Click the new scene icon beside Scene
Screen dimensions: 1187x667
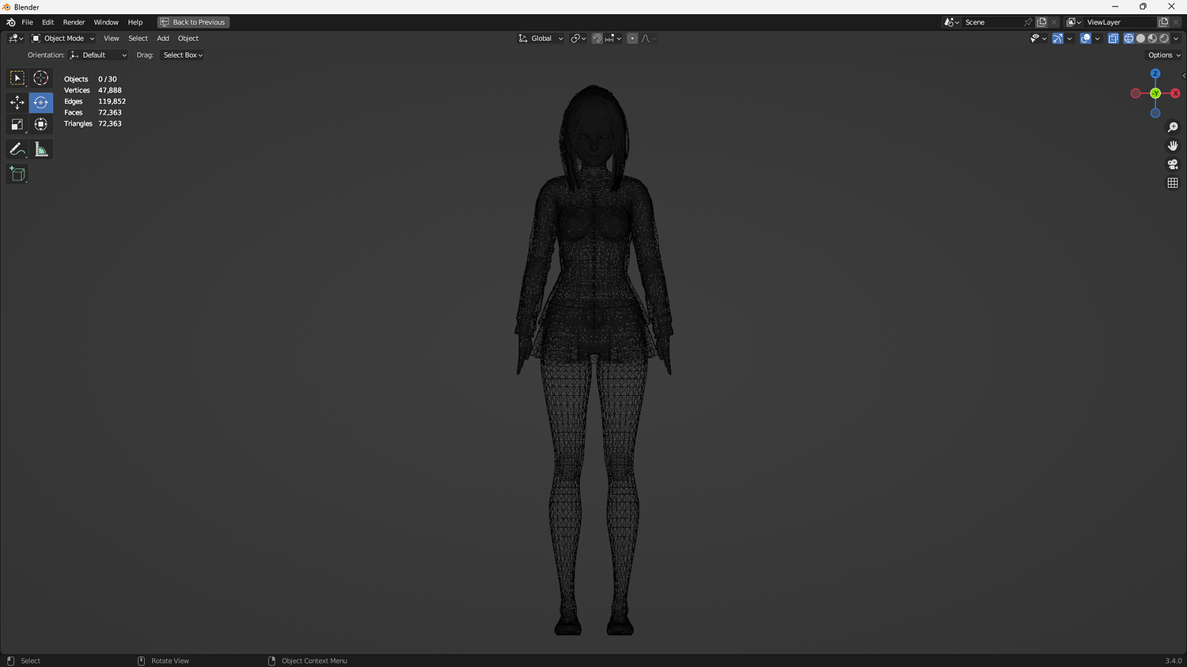1042,22
